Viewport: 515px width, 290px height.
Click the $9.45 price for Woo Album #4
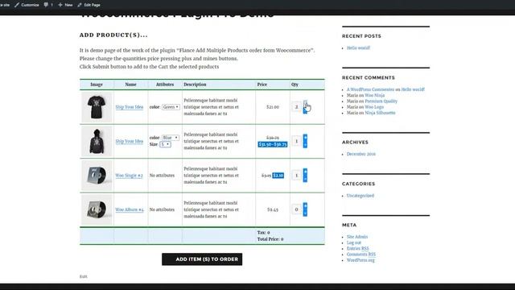coord(273,209)
